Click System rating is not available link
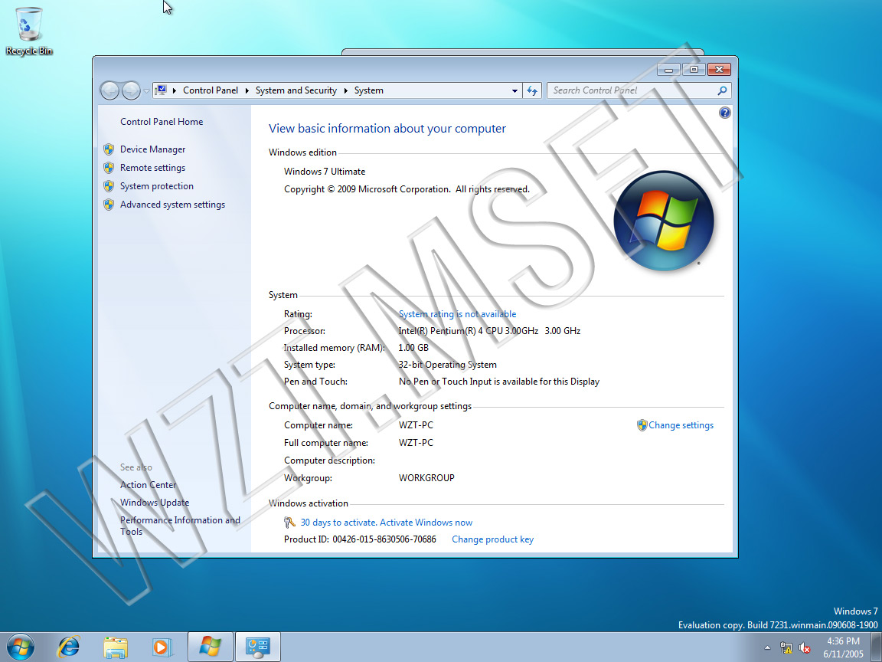882x662 pixels. click(x=457, y=314)
